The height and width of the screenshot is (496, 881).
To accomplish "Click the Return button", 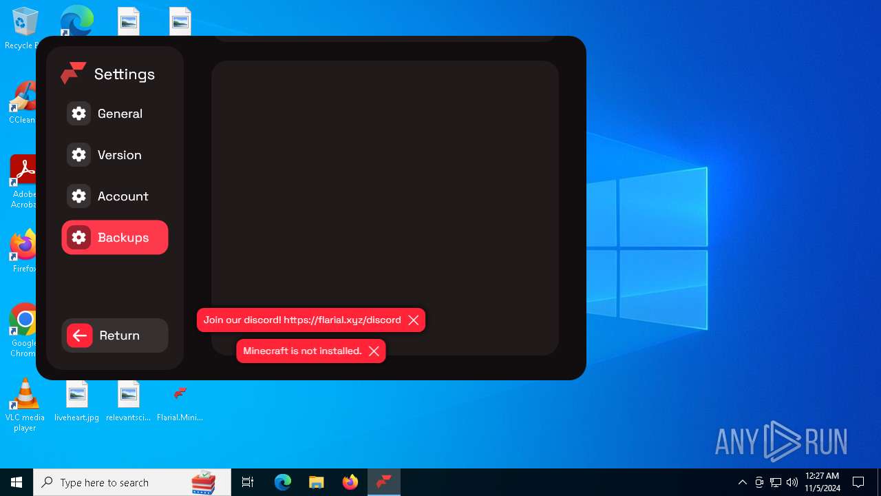I will [x=114, y=335].
